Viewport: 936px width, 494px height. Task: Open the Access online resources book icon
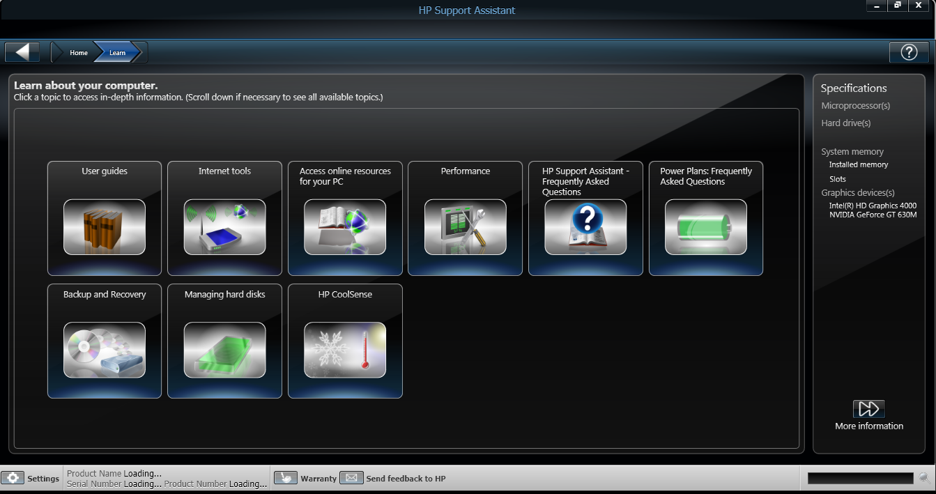[x=344, y=226]
